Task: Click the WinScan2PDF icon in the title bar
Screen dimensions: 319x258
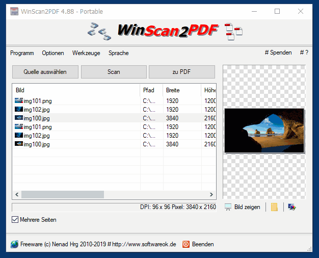Action: [14, 11]
